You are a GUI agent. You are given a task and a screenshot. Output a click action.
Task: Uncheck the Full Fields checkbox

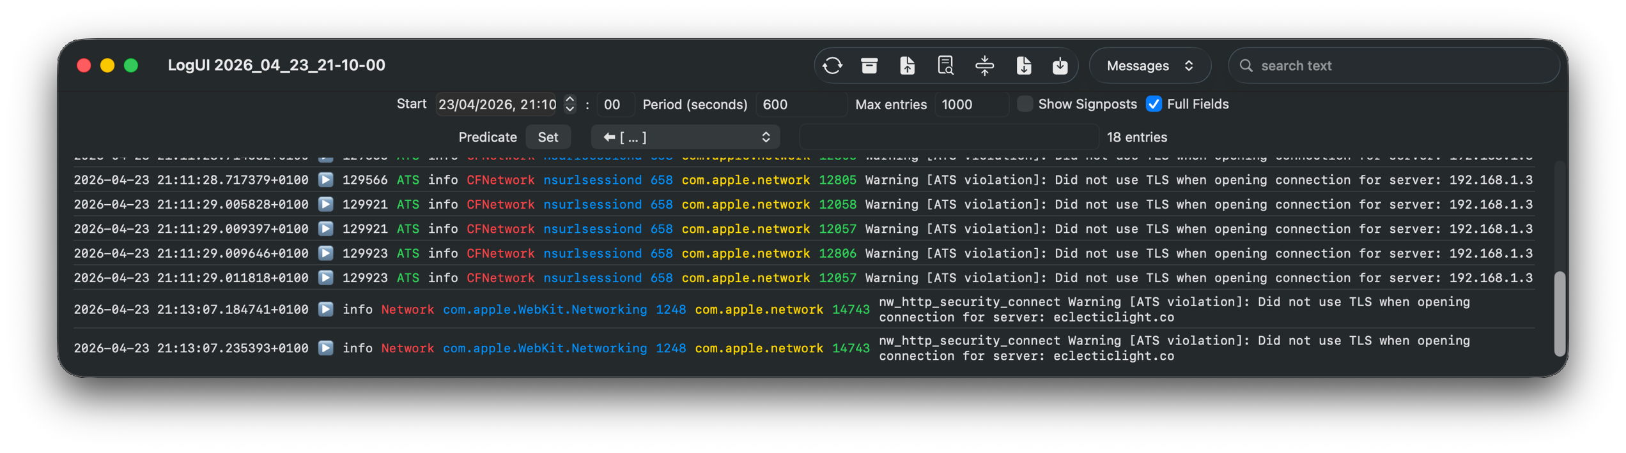click(1154, 104)
